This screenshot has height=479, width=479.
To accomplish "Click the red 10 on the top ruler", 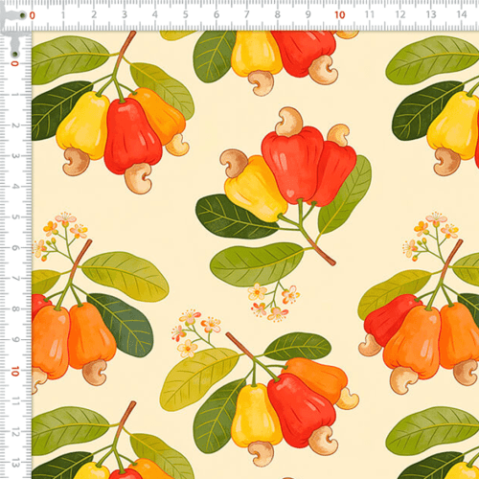I will pyautogui.click(x=340, y=15).
